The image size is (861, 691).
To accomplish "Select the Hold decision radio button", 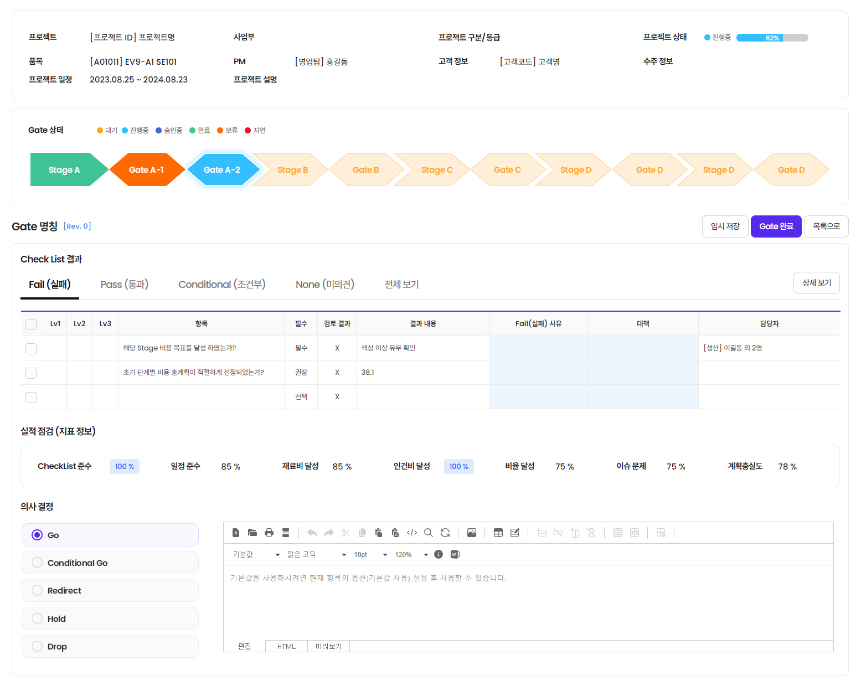I will [37, 618].
